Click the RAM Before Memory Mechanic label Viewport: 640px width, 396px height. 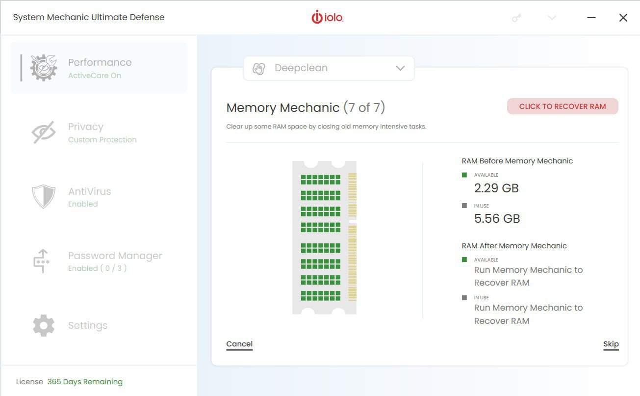coord(517,161)
